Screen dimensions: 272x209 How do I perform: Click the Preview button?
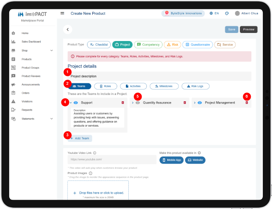[x=249, y=29]
